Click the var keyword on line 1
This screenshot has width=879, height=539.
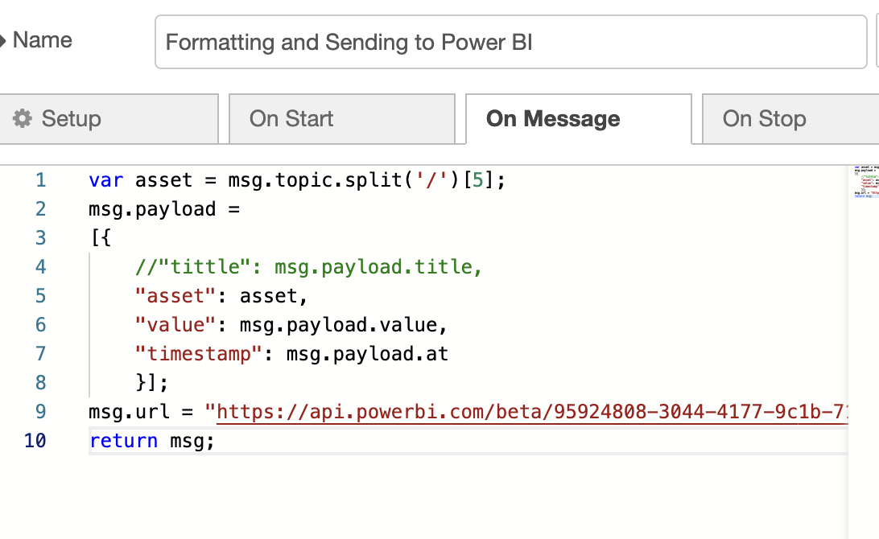tap(105, 180)
